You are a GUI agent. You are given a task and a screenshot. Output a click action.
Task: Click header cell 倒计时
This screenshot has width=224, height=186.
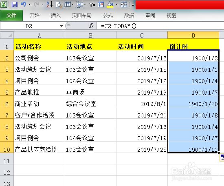[x=193, y=44]
